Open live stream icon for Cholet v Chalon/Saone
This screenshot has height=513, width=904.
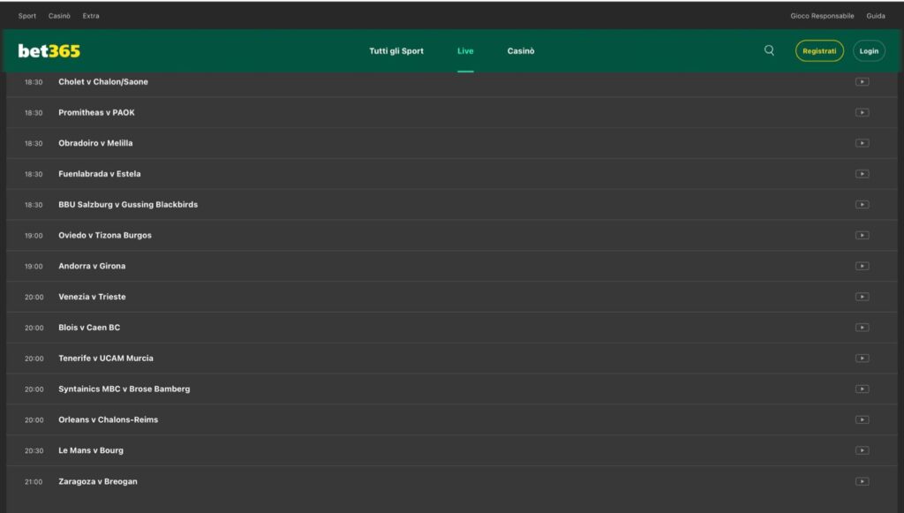(862, 82)
